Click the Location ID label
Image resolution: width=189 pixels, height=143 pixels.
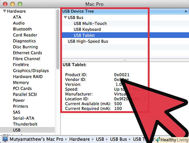(x=77, y=99)
